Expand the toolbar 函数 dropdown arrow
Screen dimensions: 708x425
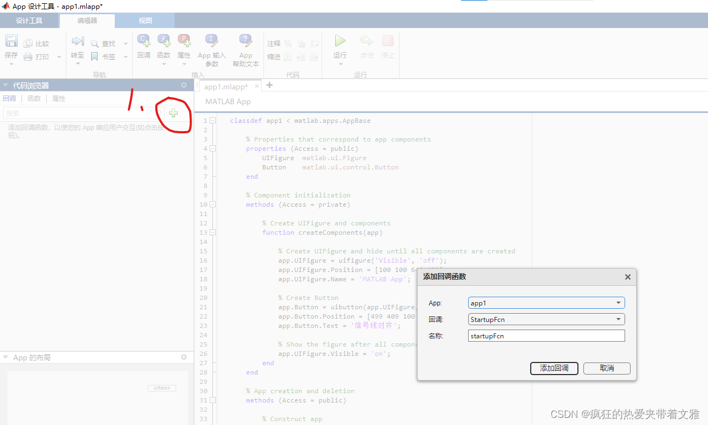coord(164,64)
